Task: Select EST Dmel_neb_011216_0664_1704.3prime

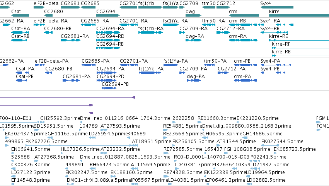Action: tap(125, 118)
